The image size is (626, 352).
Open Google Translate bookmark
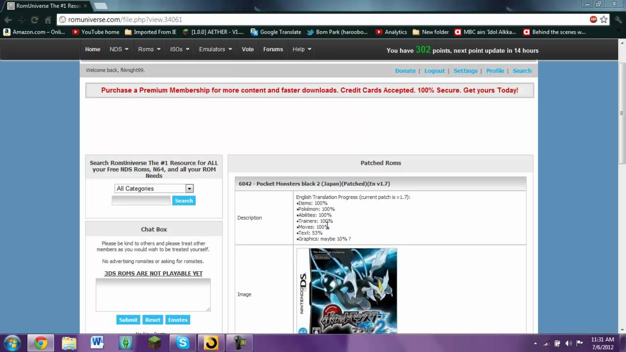click(276, 32)
